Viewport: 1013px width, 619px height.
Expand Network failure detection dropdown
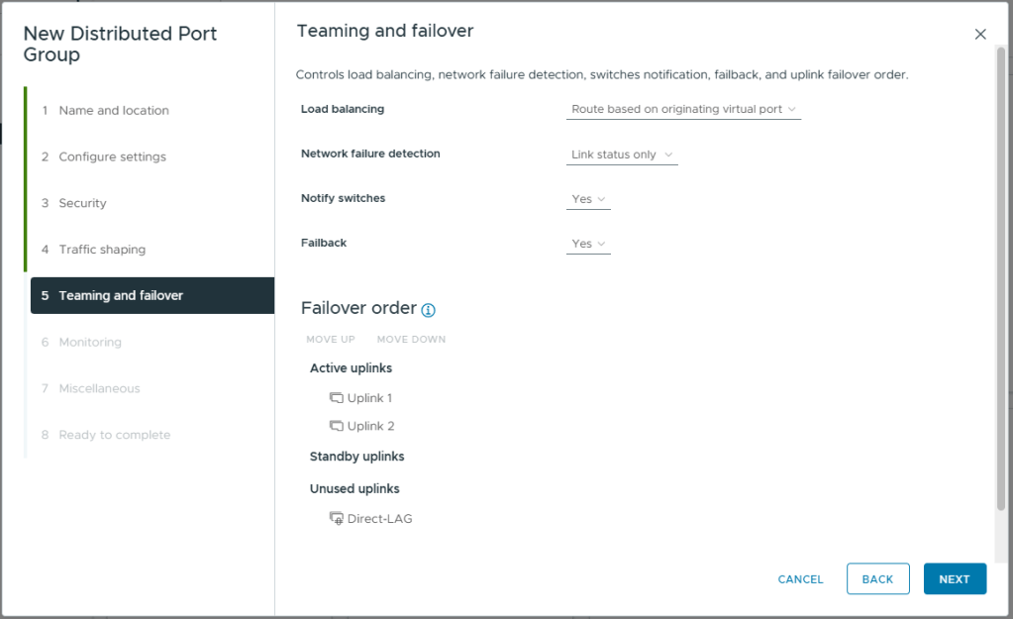(x=622, y=155)
